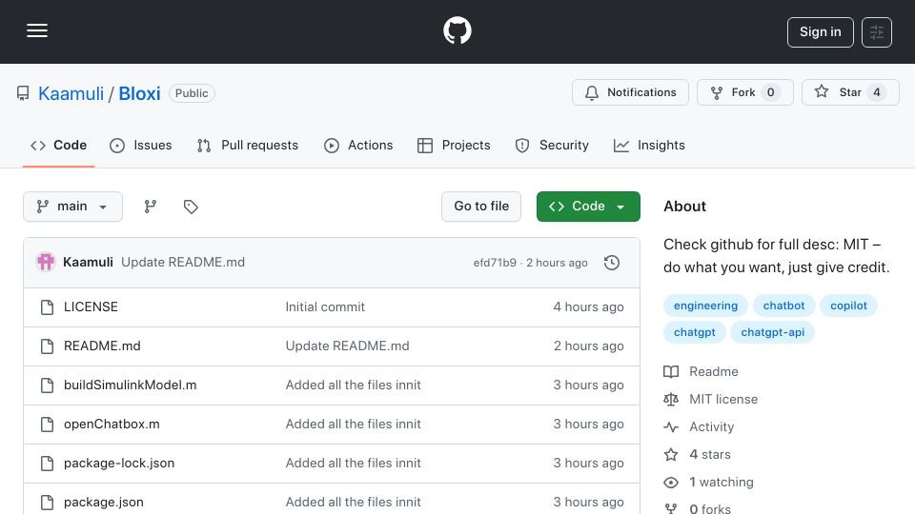Click the Fork count 0 badge
Image resolution: width=915 pixels, height=514 pixels.
click(770, 92)
